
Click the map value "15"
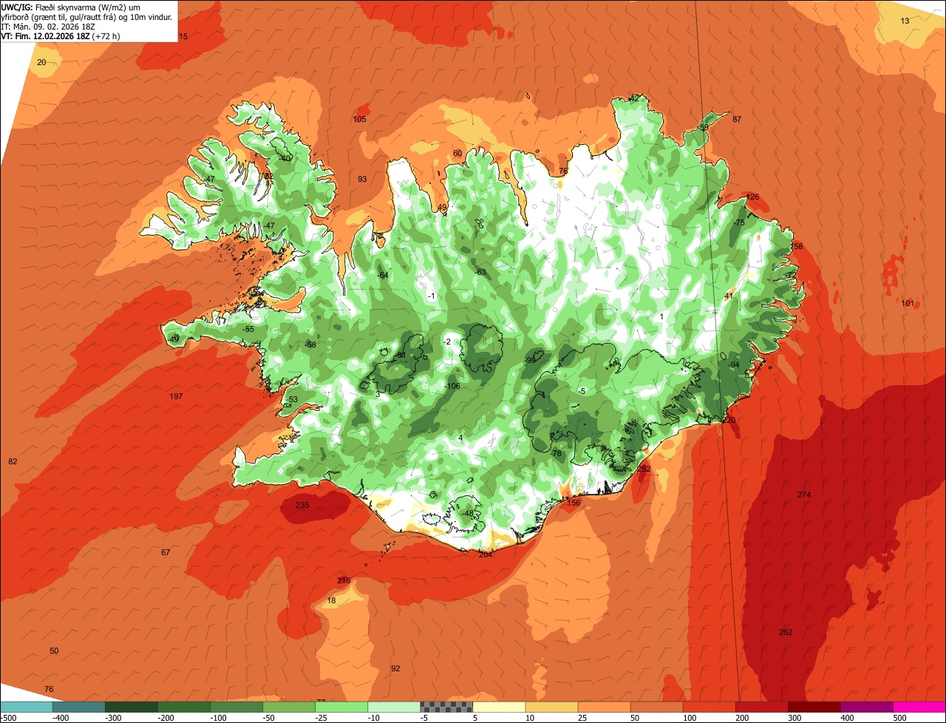click(183, 36)
